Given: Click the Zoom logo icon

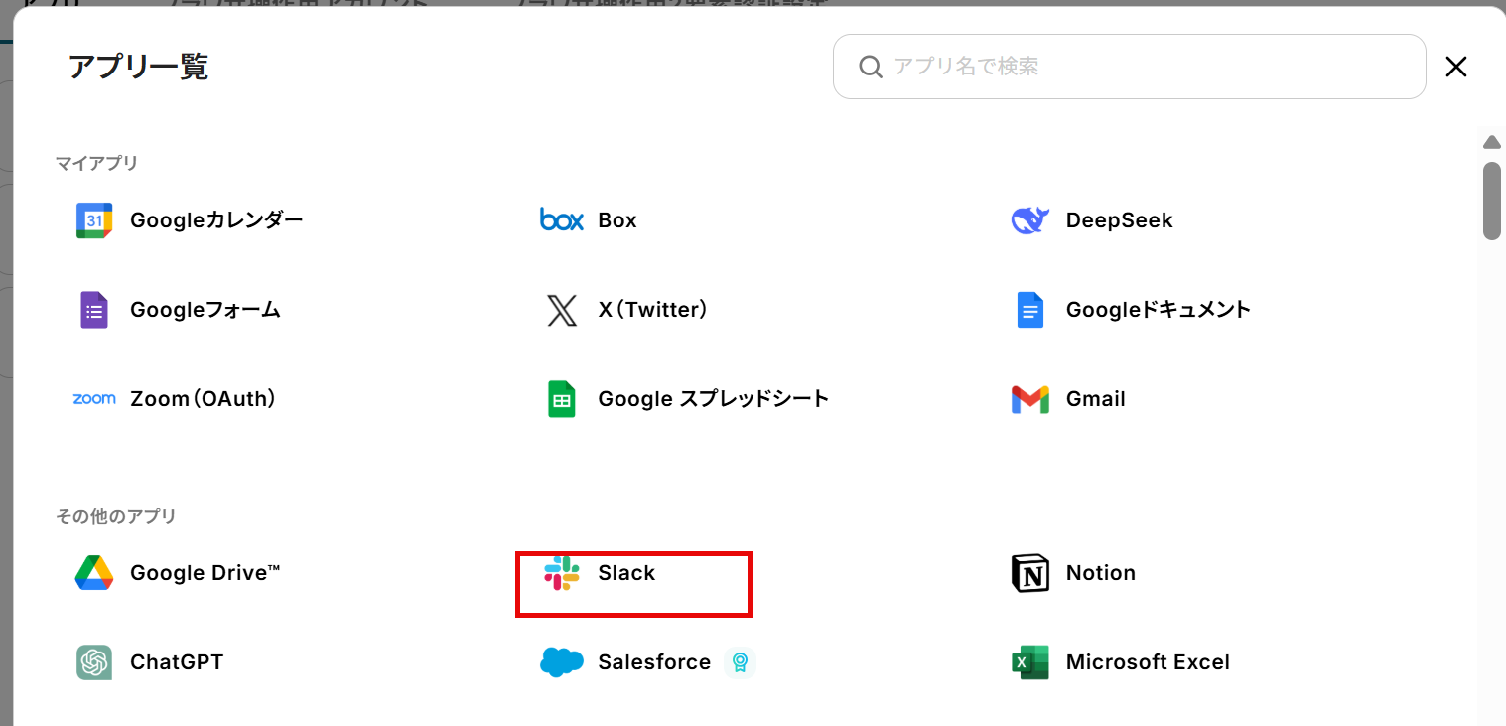Looking at the screenshot, I should 94,399.
